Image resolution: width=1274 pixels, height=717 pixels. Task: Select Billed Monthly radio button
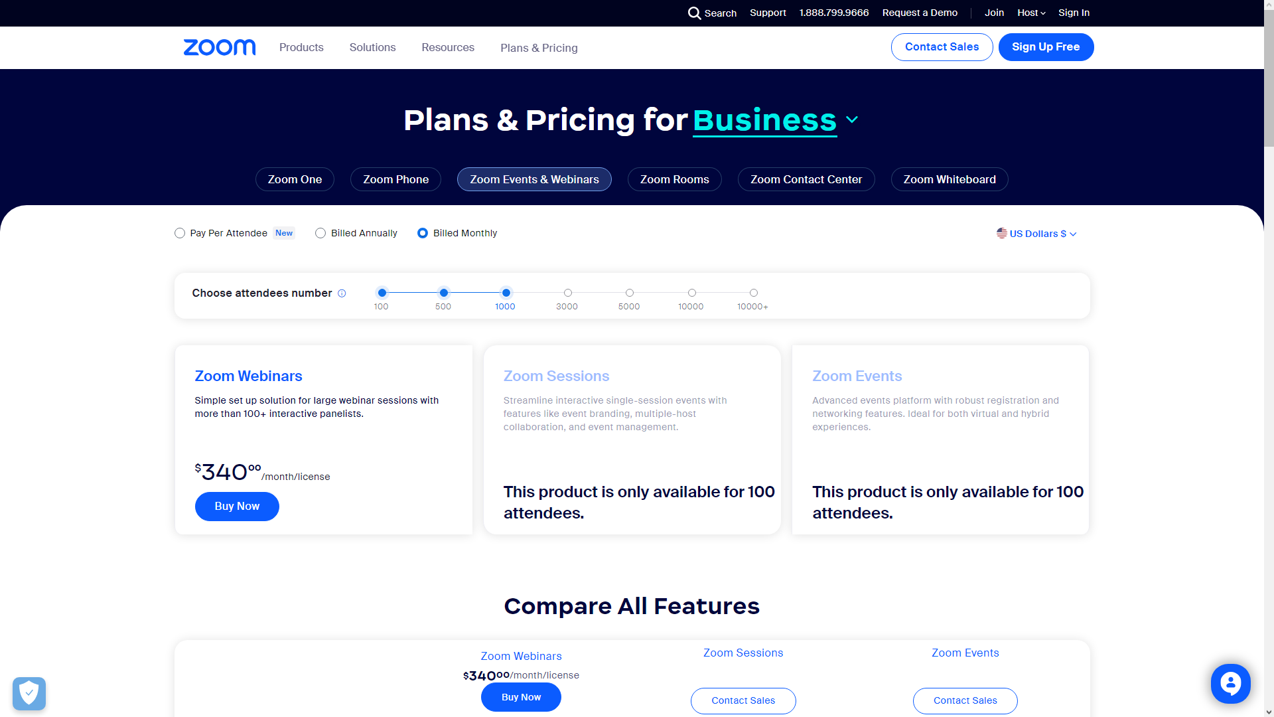point(423,233)
